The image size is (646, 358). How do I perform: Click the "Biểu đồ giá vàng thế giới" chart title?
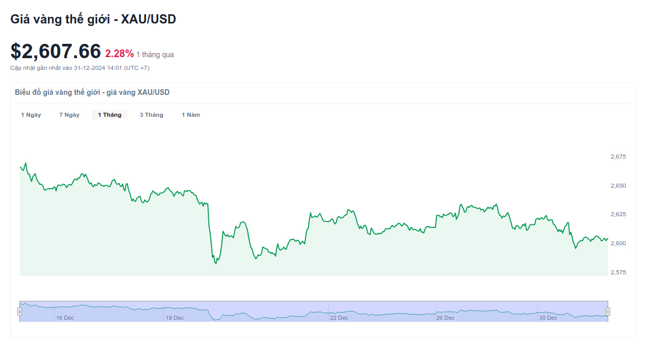pyautogui.click(x=92, y=92)
